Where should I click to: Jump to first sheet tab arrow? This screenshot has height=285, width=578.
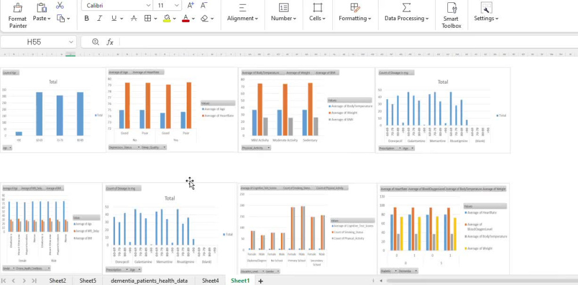4,280
